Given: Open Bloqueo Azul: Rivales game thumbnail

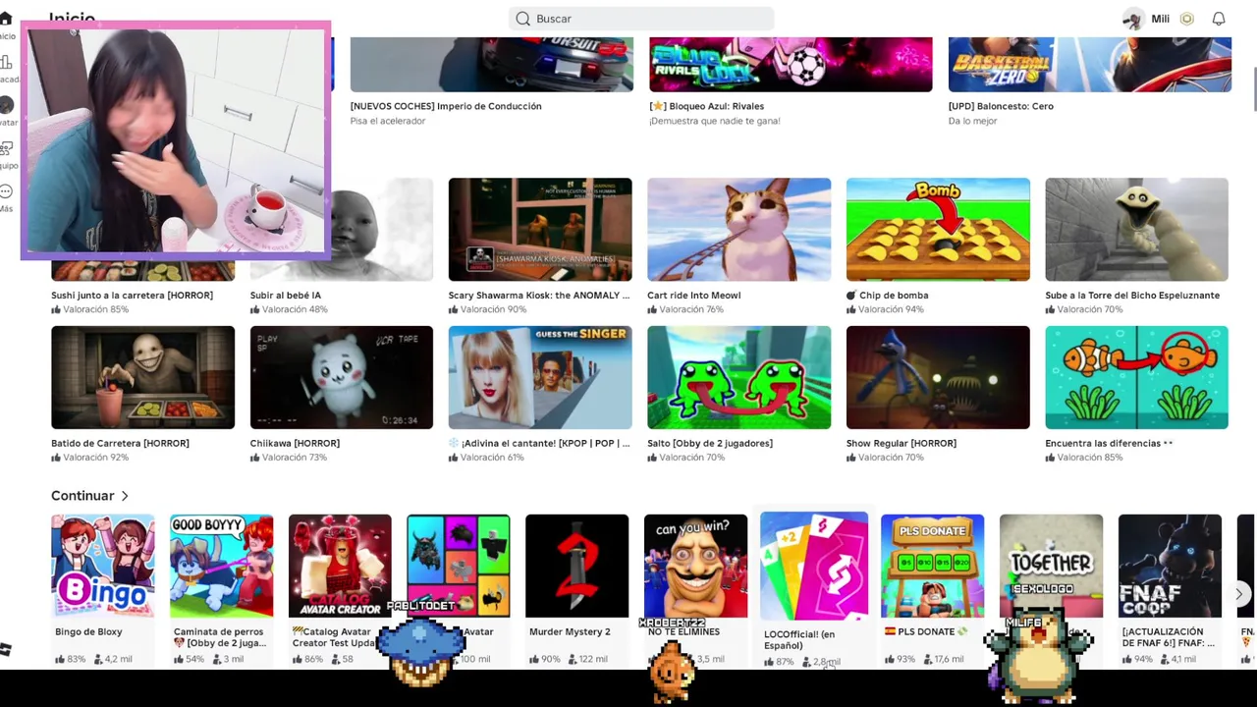Looking at the screenshot, I should (x=791, y=65).
